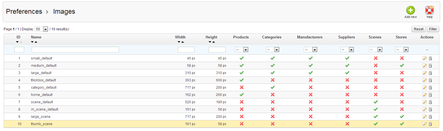This screenshot has height=131, width=443.
Task: Edit small_default with its pencil icon
Action: (x=424, y=58)
